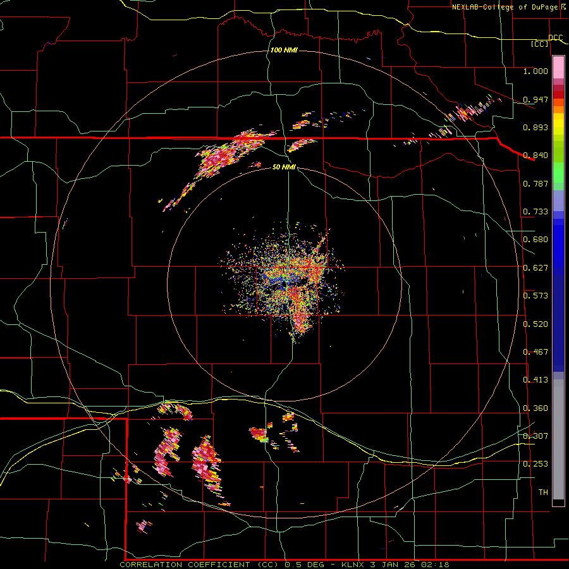Viewport: 569px width, 569px height.
Task: Click the 0.360 color scale value
Action: [535, 408]
